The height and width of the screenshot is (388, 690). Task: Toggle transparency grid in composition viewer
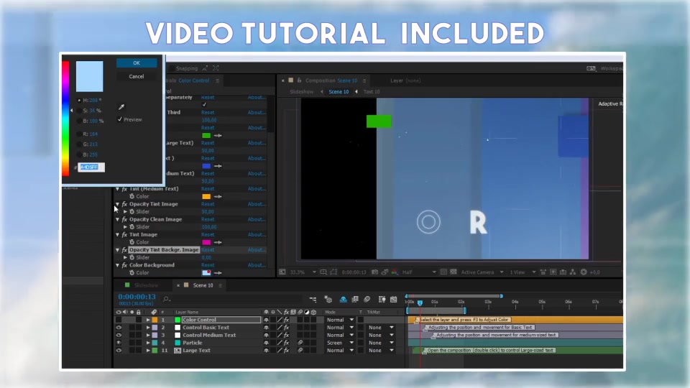coord(454,272)
